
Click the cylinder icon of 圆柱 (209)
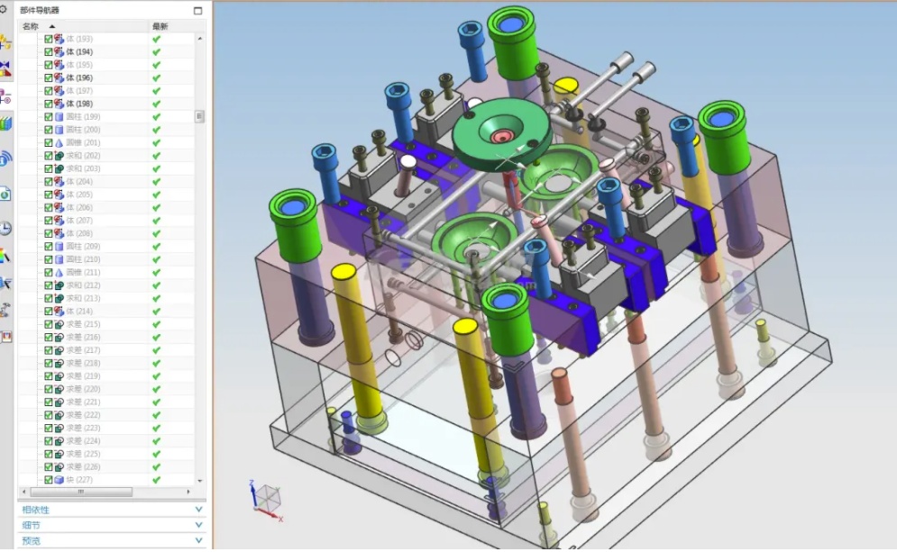59,247
